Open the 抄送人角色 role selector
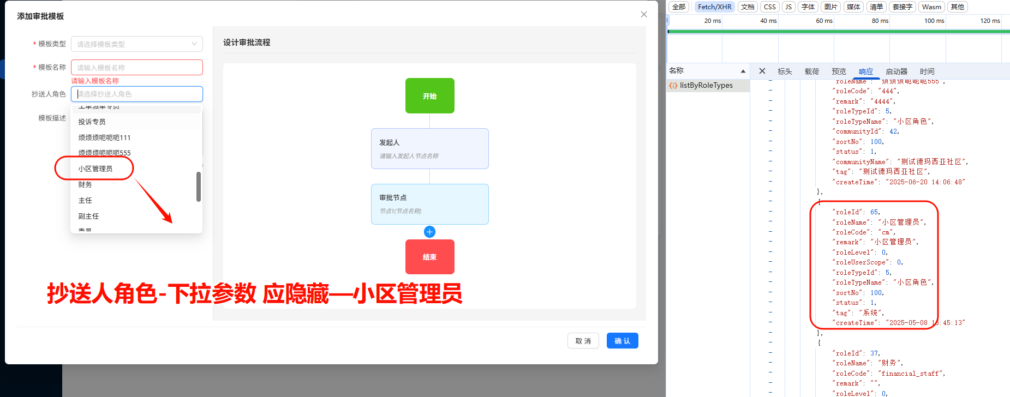Viewport: 1010px width, 397px height. [x=136, y=94]
